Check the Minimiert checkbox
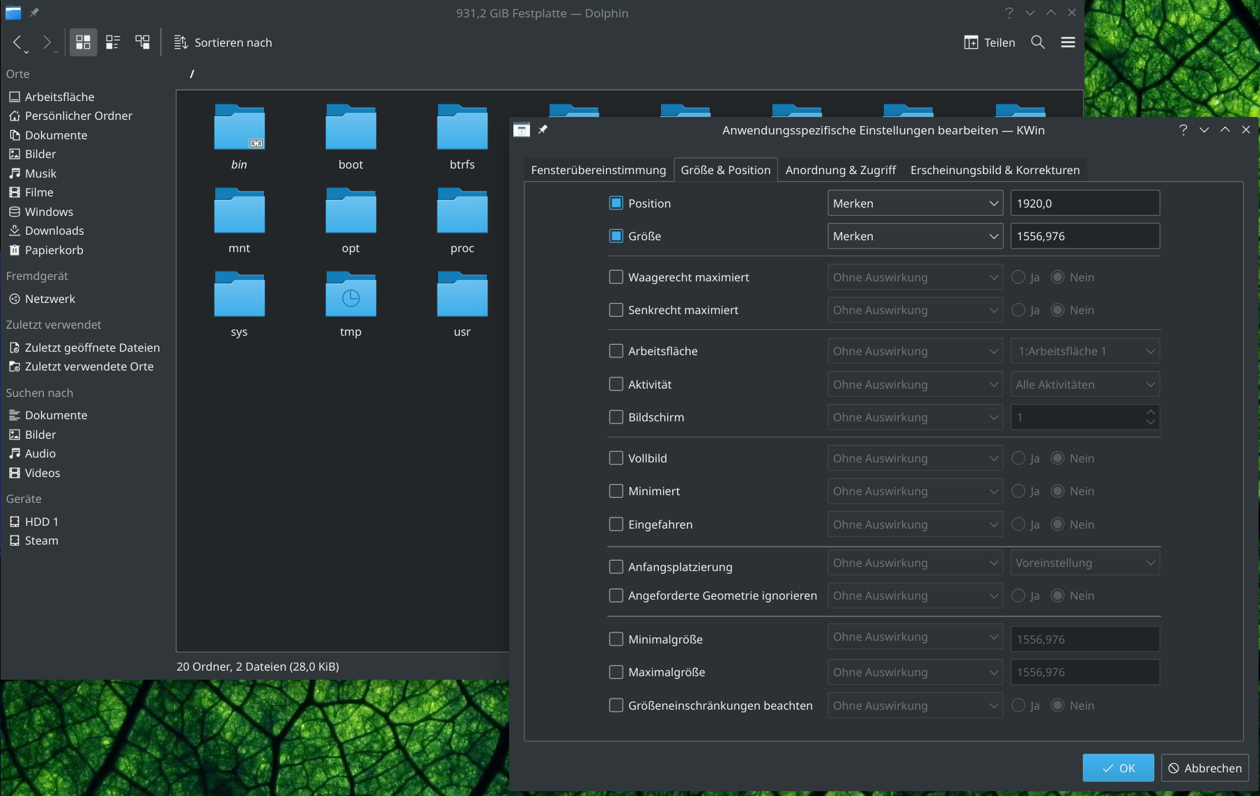 (616, 491)
